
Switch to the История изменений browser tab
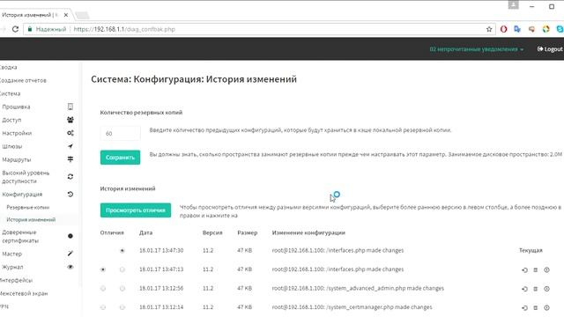tap(31, 15)
